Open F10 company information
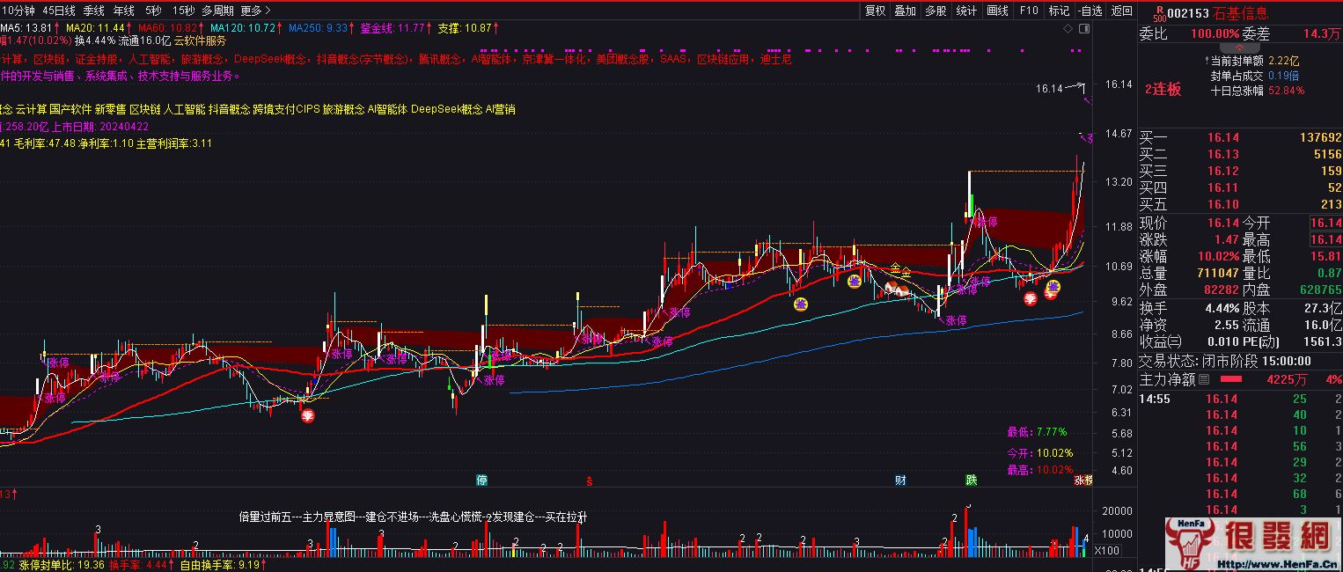Image resolution: width=1343 pixels, height=572 pixels. coord(1029,11)
